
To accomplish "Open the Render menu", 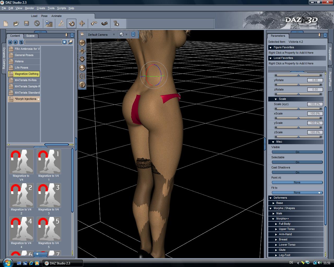I will point(29,8).
